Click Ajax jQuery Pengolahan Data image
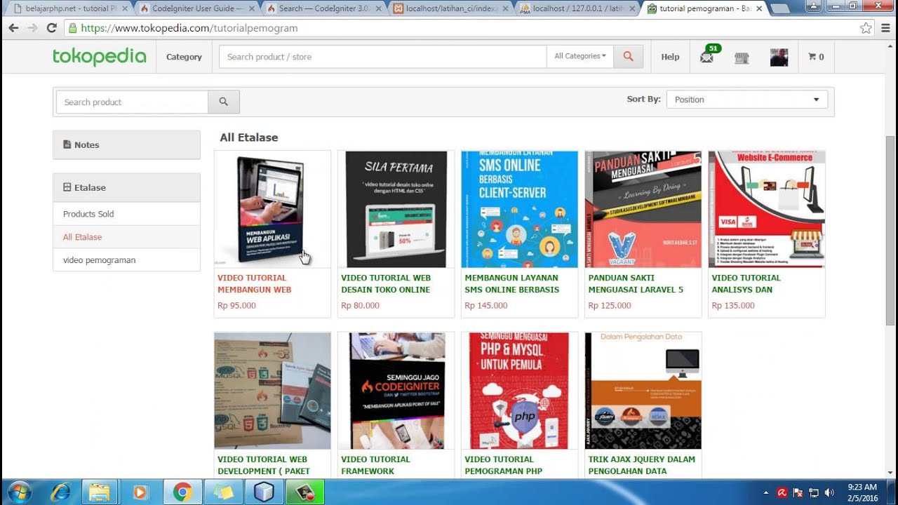The image size is (898, 505). coord(643,391)
